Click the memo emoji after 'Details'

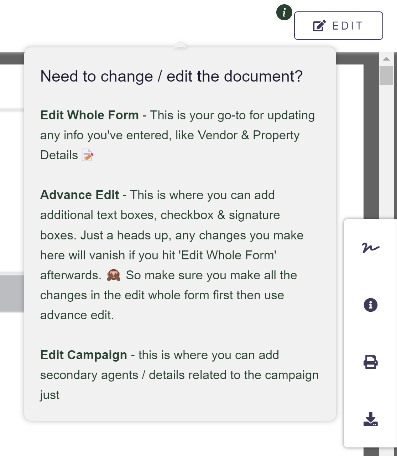(x=88, y=155)
